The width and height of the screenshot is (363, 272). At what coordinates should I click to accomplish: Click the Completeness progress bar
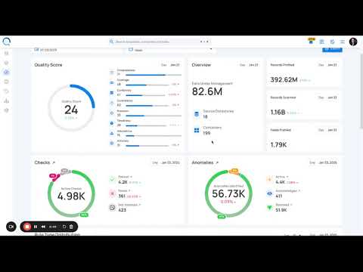click(154, 75)
